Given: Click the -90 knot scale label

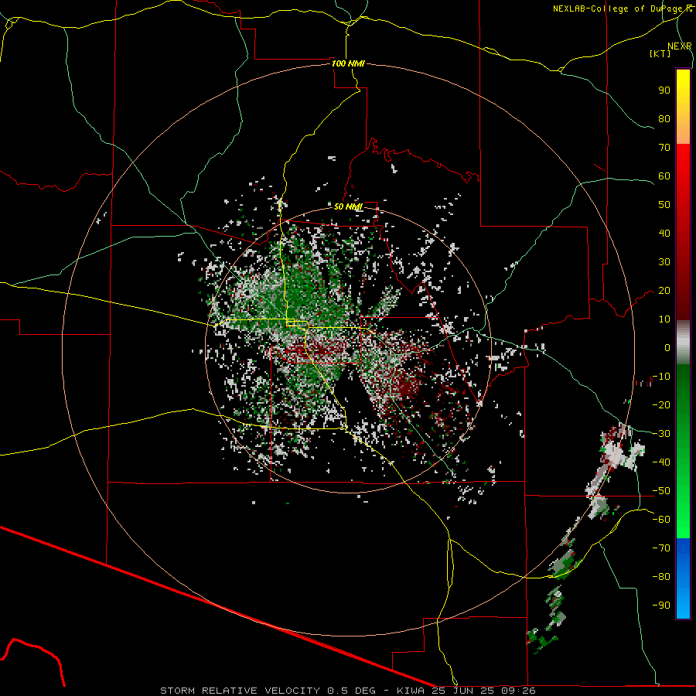Looking at the screenshot, I should coord(661,606).
